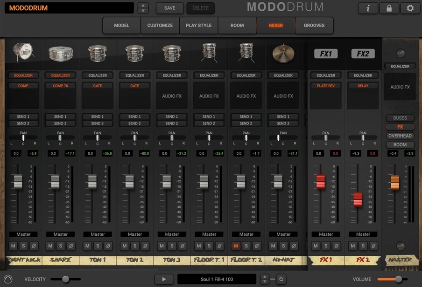Image resolution: width=422 pixels, height=287 pixels.
Task: Click the Soul 1 Fill-4 100 groove field
Action: click(x=217, y=279)
